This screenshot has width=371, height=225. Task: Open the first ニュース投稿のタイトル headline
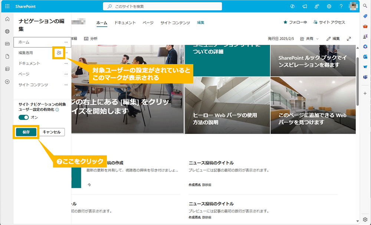(x=211, y=163)
